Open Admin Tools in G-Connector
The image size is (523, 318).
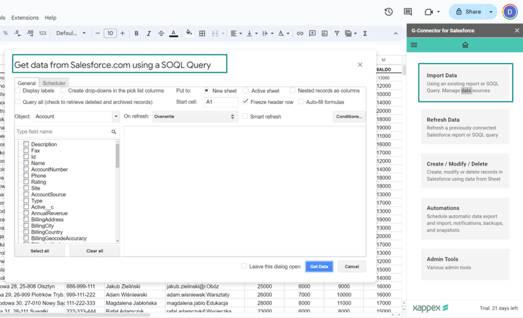465,263
